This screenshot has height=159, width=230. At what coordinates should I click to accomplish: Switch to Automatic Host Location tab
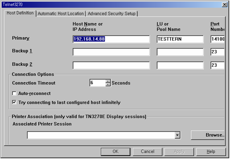coord(61,14)
